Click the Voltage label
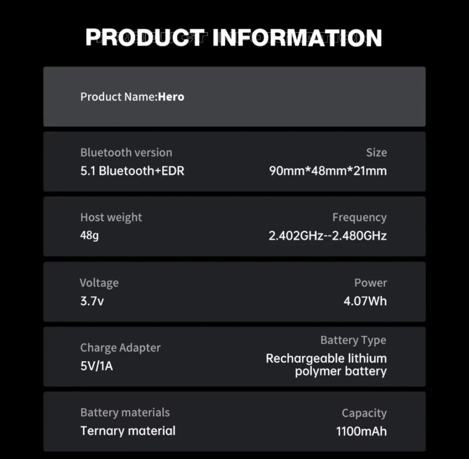The image size is (469, 459). (99, 283)
